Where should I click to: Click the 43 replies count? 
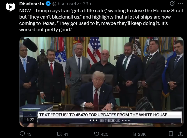(29, 134)
